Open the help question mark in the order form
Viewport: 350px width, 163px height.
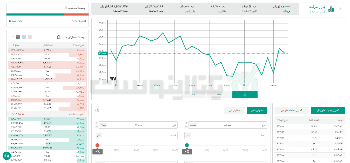click(x=97, y=110)
